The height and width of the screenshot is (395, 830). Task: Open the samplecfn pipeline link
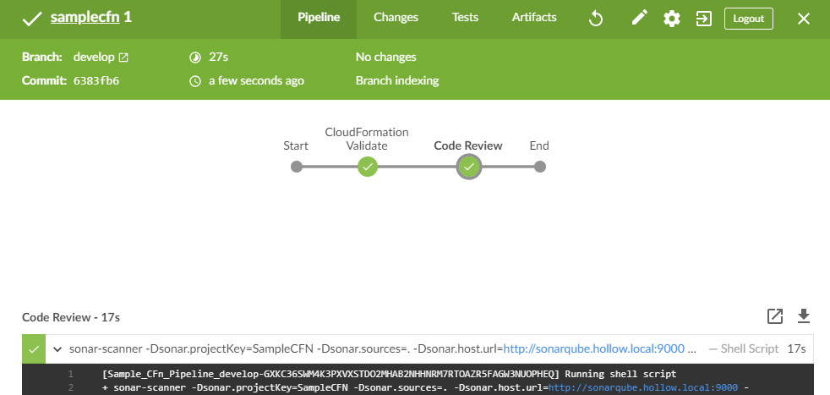coord(85,18)
